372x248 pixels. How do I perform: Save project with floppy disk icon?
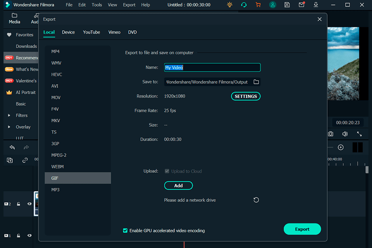[287, 5]
